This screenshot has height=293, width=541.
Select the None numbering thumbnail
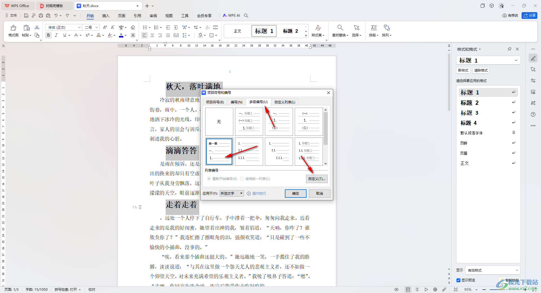pos(219,122)
